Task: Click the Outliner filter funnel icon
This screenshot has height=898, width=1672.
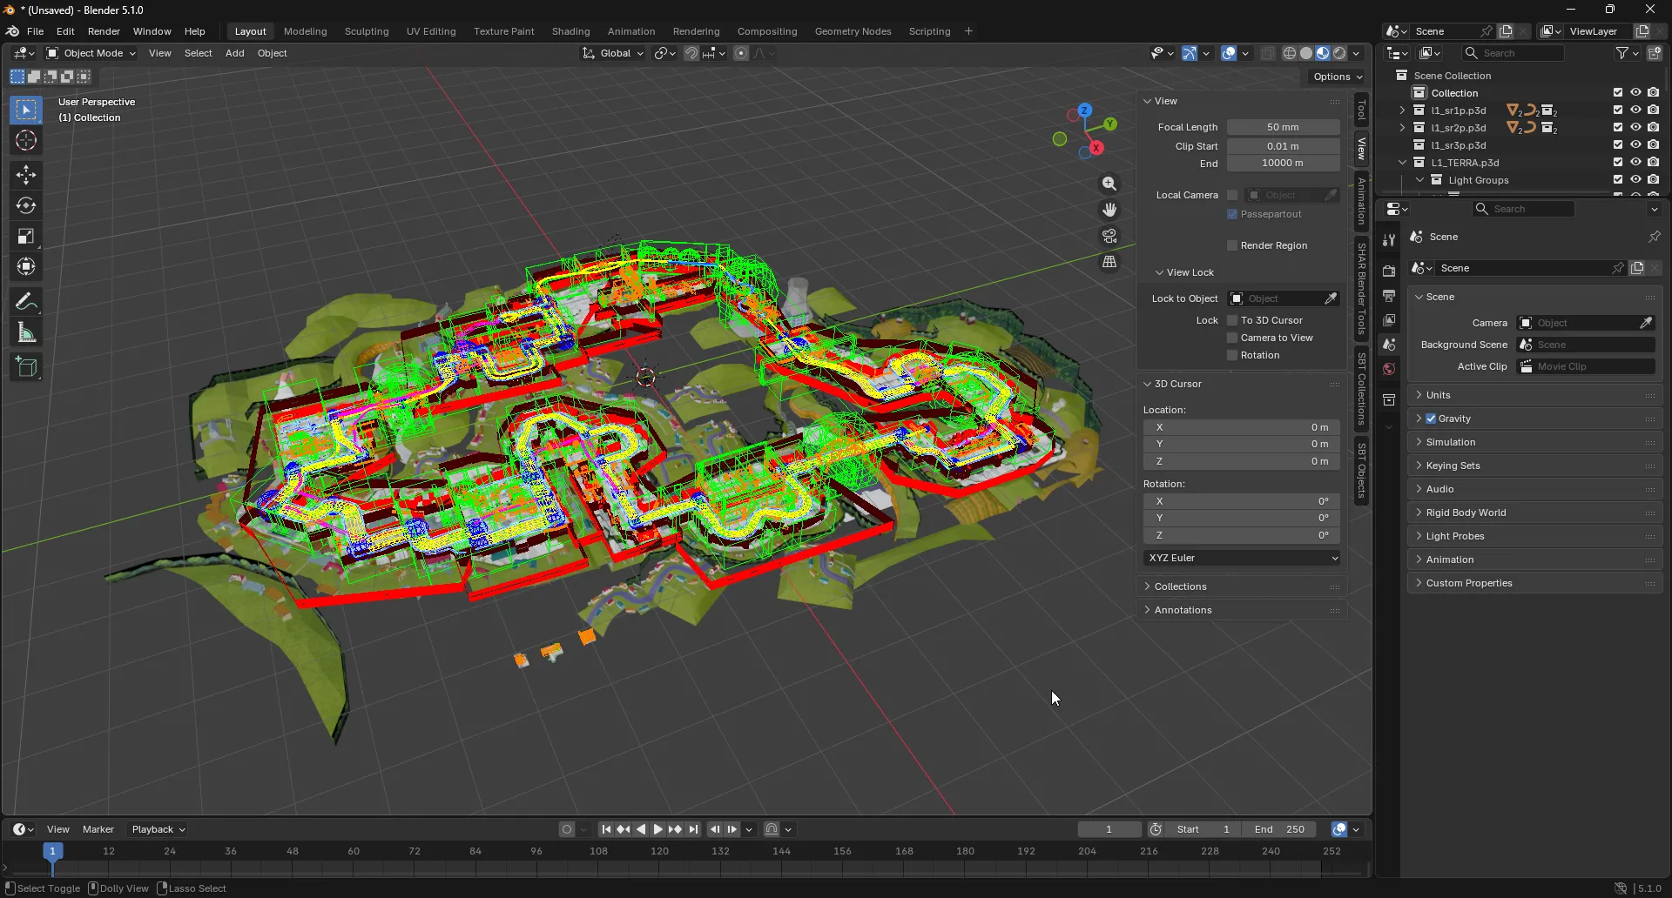Action: click(x=1622, y=53)
